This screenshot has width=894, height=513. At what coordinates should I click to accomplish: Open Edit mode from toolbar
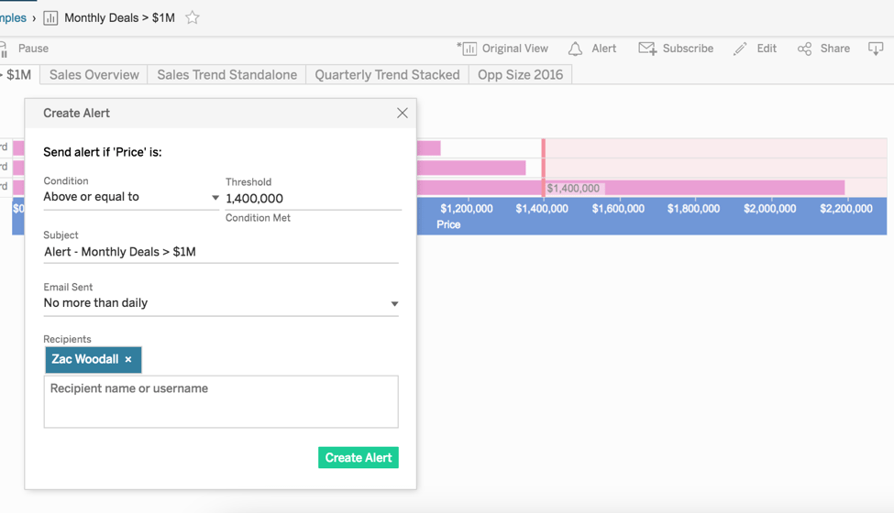[767, 49]
